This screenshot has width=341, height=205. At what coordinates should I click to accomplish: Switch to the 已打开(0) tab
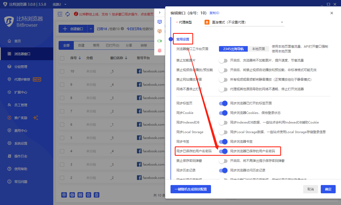pos(112,46)
